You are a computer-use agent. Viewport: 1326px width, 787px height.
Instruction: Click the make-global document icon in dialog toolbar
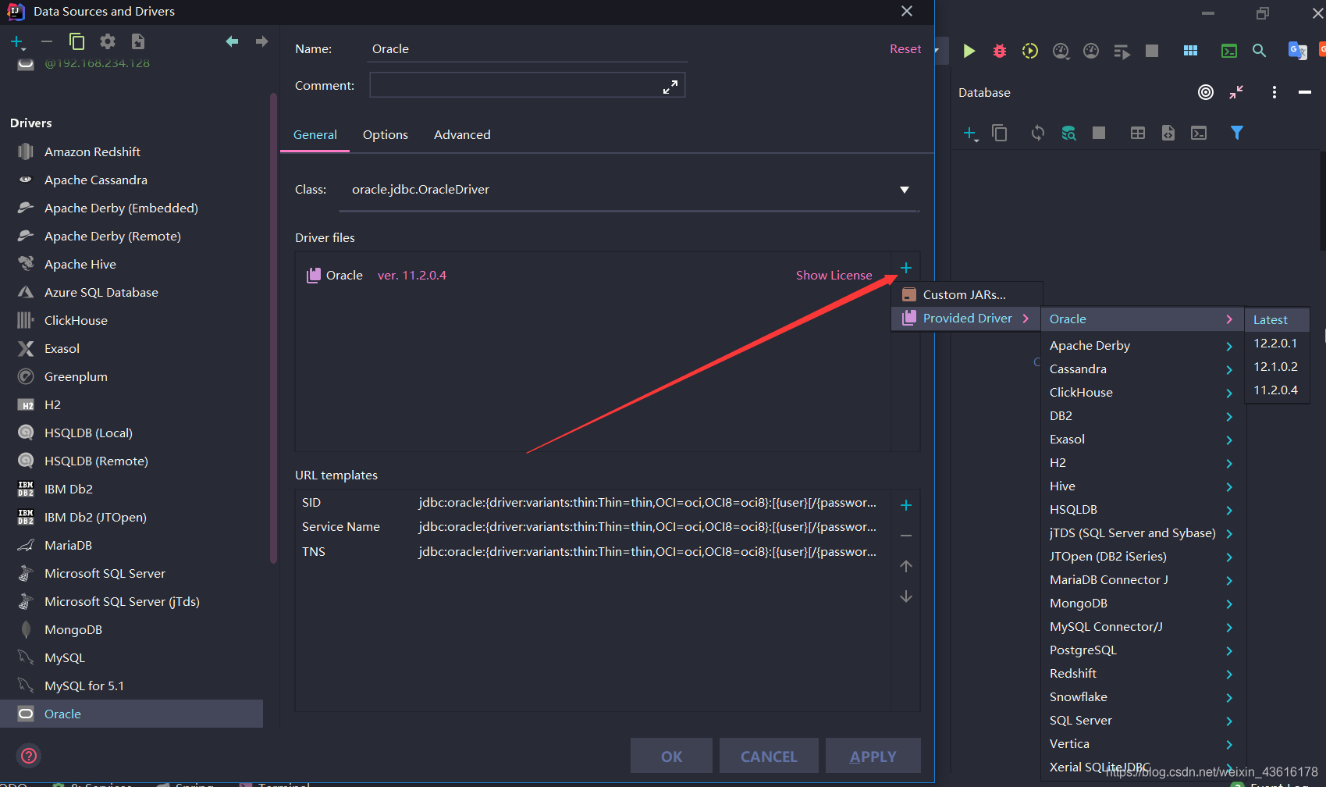click(138, 41)
